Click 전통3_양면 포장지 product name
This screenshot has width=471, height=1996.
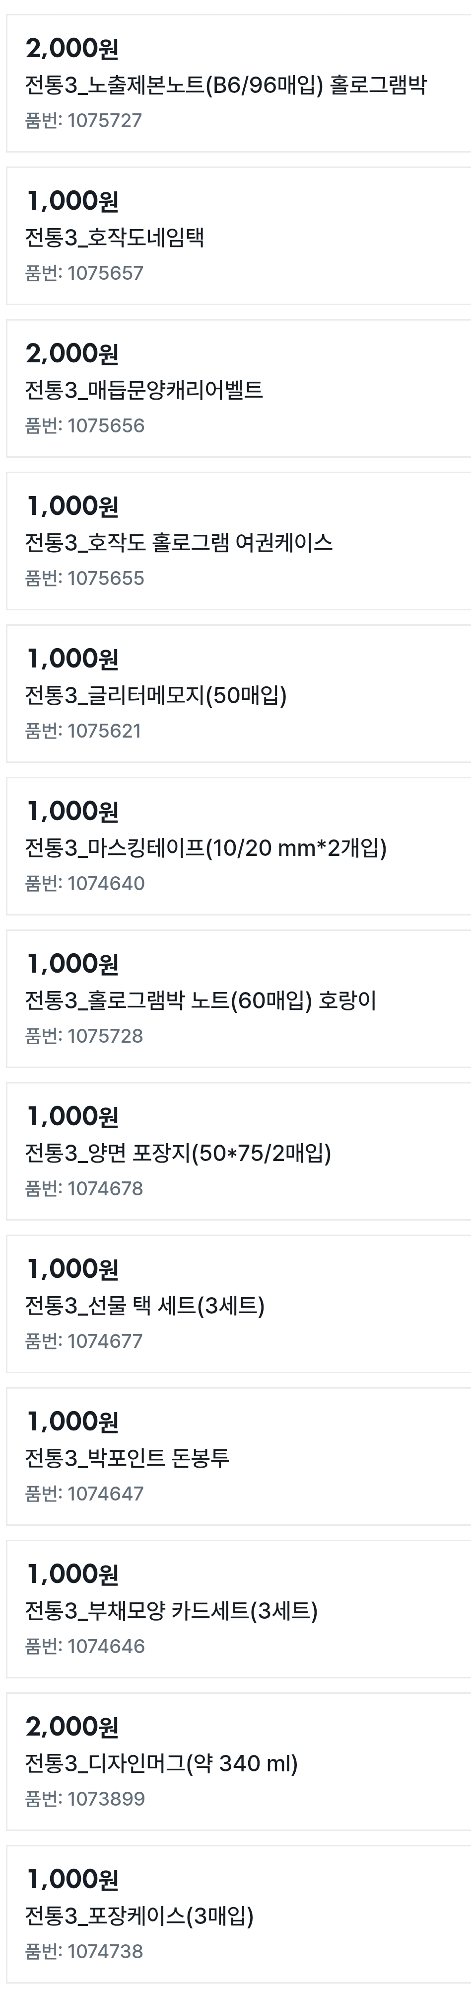pyautogui.click(x=178, y=1153)
